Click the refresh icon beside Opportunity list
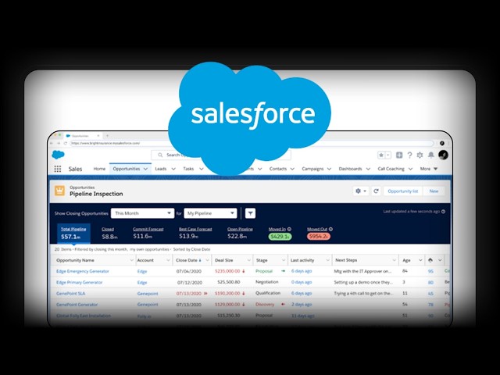The height and width of the screenshot is (375, 500). [x=376, y=191]
